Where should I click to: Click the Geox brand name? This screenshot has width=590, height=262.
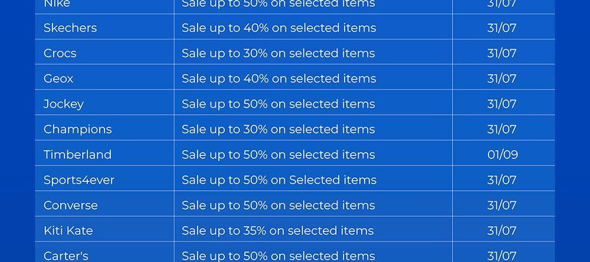tap(58, 78)
